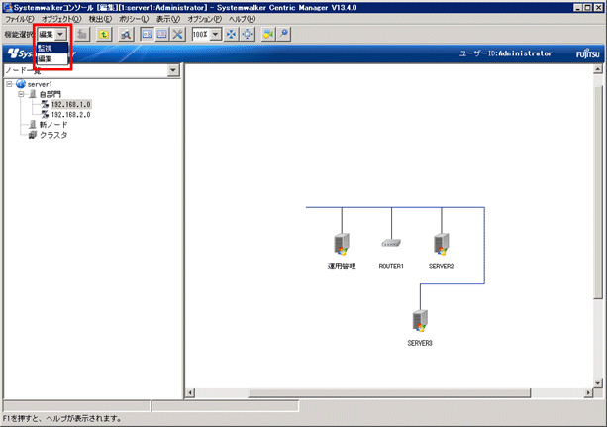This screenshot has width=607, height=427.
Task: Select the SERVER3 node icon
Action: pos(420,321)
